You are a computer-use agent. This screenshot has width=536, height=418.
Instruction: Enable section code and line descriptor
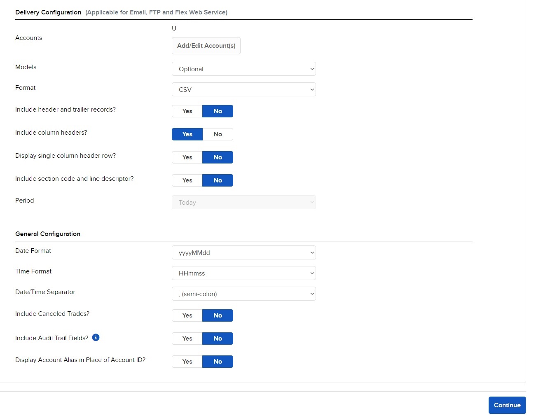pos(187,180)
